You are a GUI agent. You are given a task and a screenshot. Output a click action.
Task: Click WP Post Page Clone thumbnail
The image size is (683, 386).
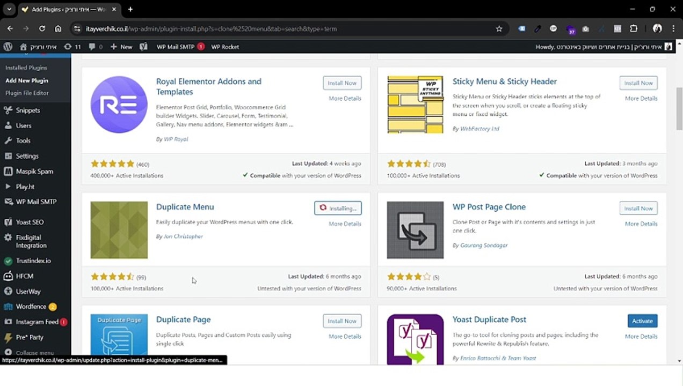415,230
